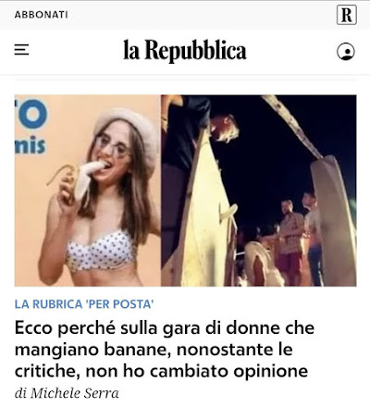Open the article about the banana-eating contest
370x419 pixels.
pos(165,350)
